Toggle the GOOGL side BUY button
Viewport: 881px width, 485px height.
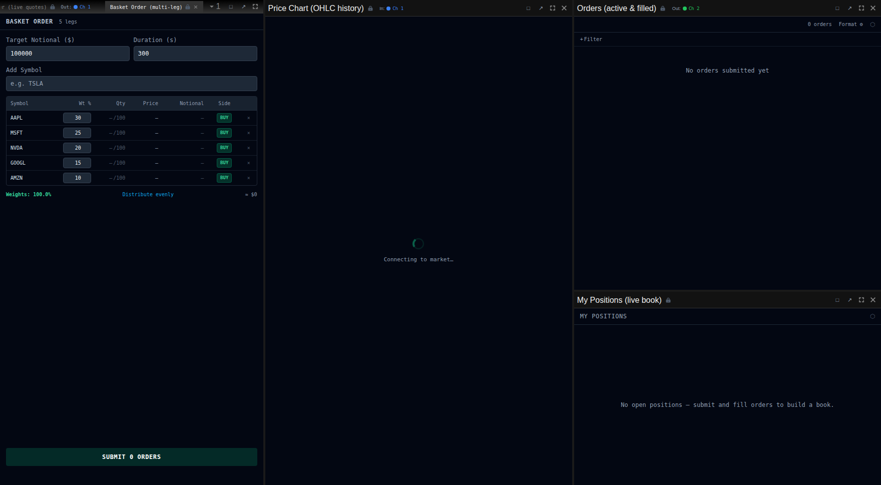tap(224, 163)
